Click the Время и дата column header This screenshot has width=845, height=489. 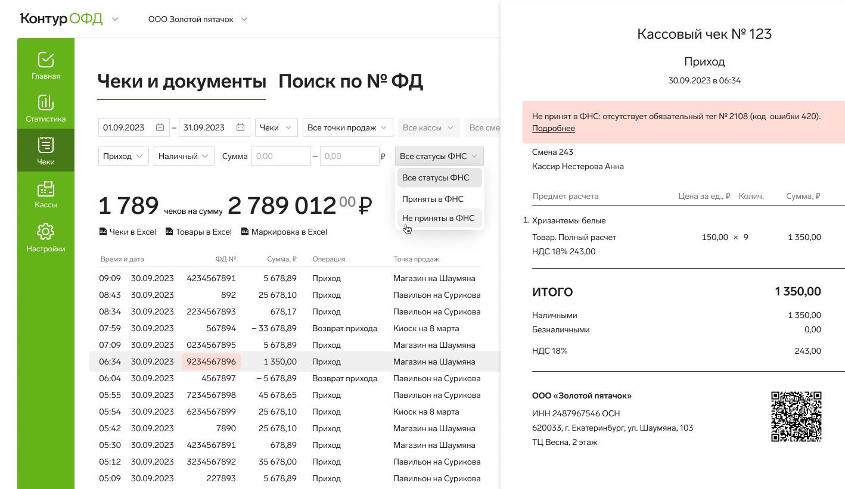click(x=122, y=259)
